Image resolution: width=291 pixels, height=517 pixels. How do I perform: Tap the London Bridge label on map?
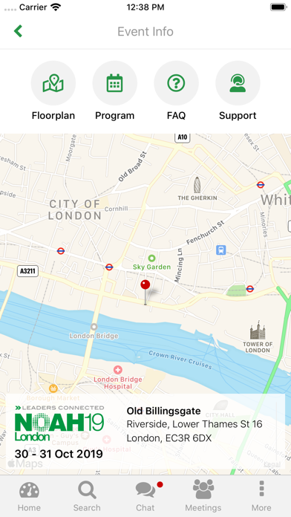(x=94, y=336)
